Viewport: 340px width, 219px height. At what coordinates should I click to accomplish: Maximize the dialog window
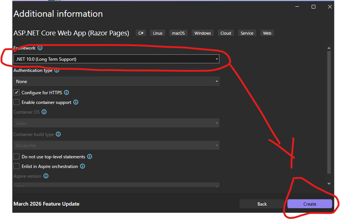point(314,7)
